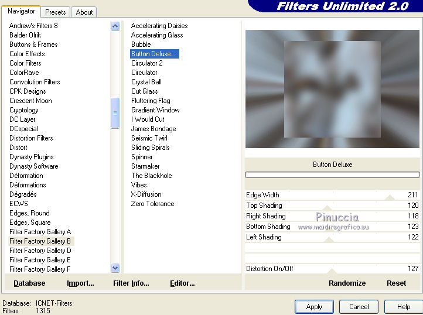Adjust the Edge Width slider
The width and height of the screenshot is (423, 315).
tap(332, 195)
